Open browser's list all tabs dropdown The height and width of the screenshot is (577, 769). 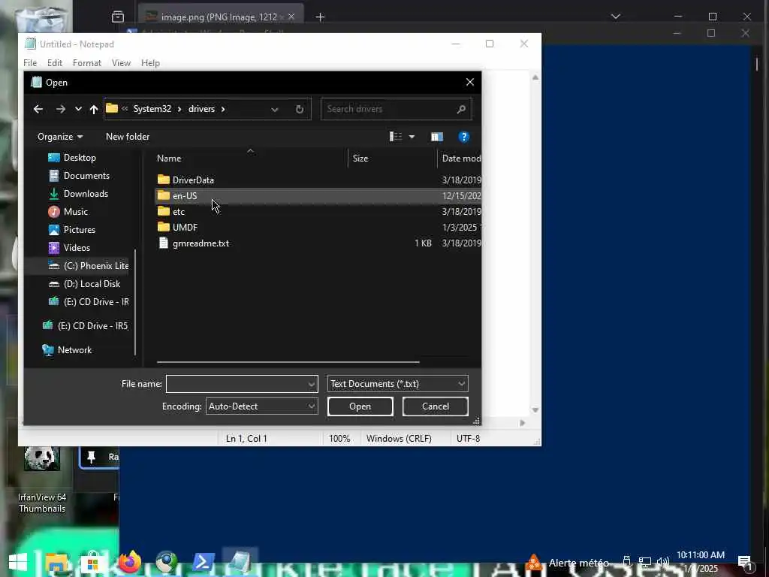coord(616,17)
